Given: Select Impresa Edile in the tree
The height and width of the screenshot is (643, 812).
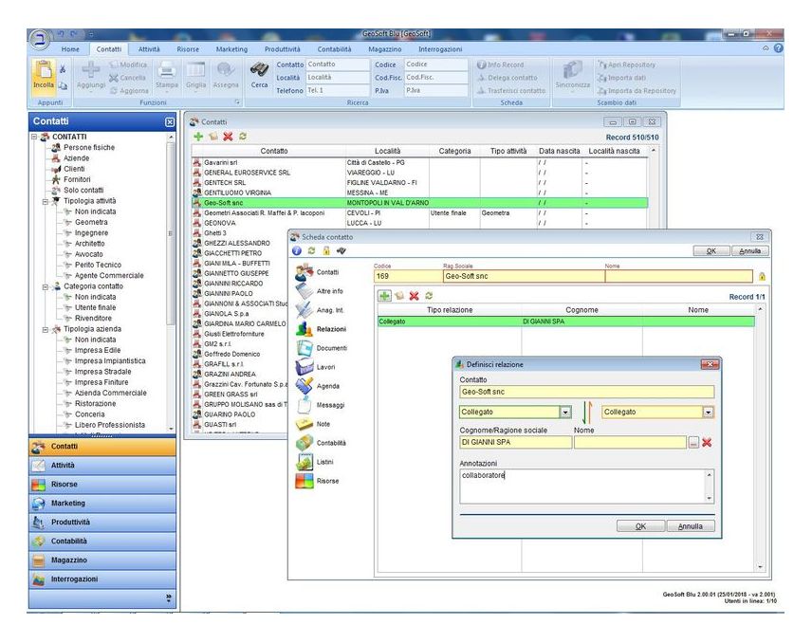Looking at the screenshot, I should [x=98, y=351].
